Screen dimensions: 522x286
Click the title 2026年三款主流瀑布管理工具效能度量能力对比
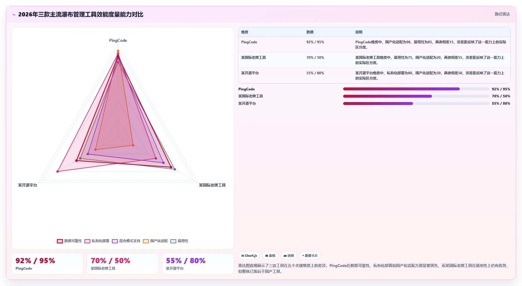tap(81, 15)
